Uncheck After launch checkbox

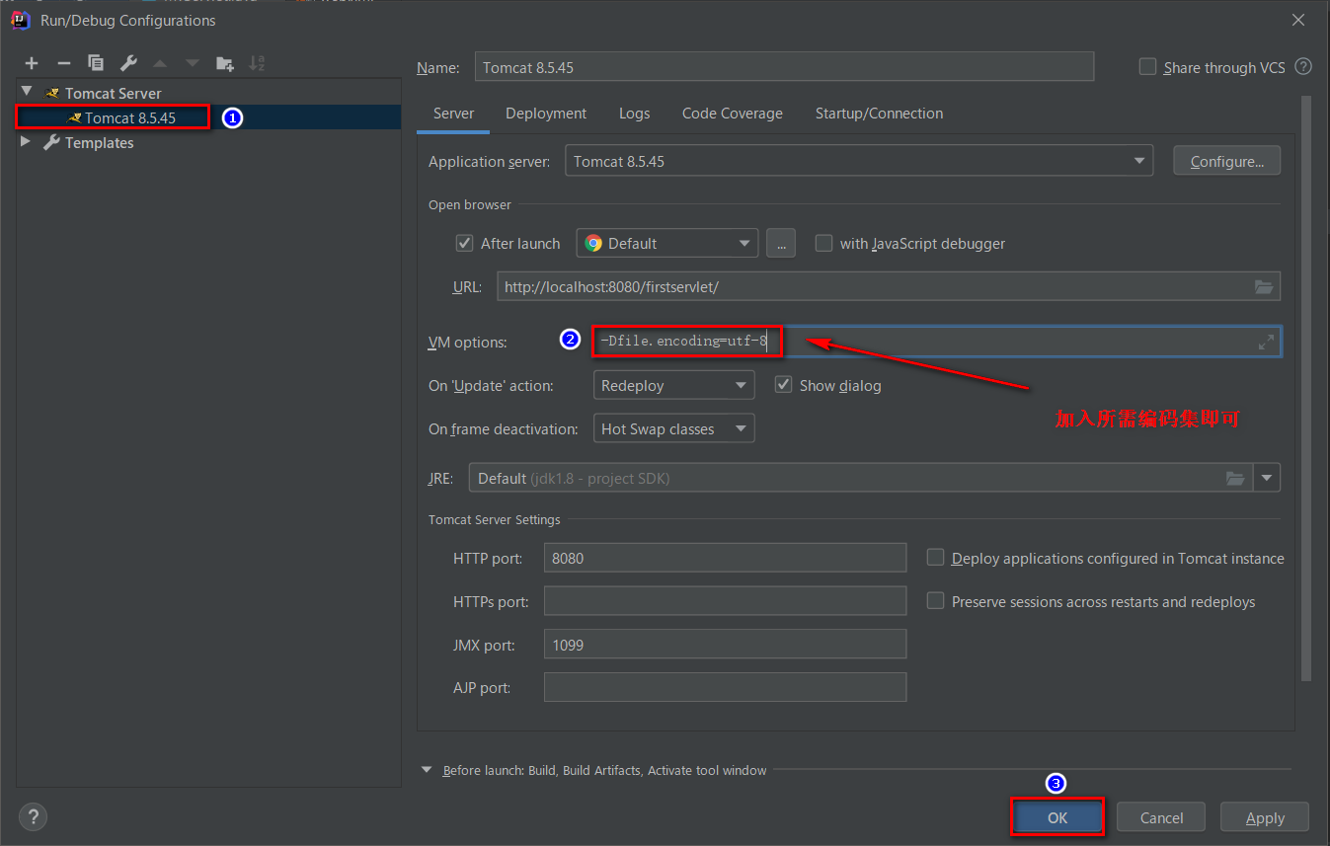464,243
